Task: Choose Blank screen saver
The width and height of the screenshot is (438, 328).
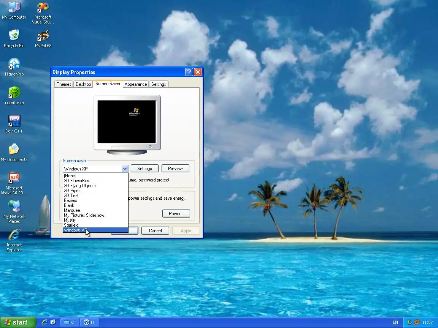Action: coord(95,205)
